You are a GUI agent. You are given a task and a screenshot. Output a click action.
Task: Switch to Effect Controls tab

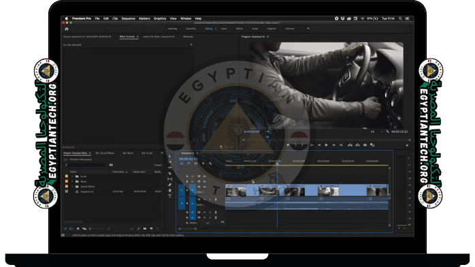tap(127, 37)
